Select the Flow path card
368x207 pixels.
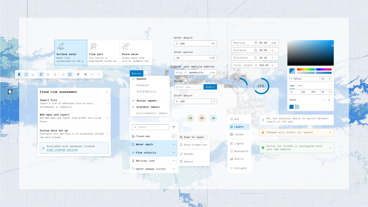[x=103, y=52]
